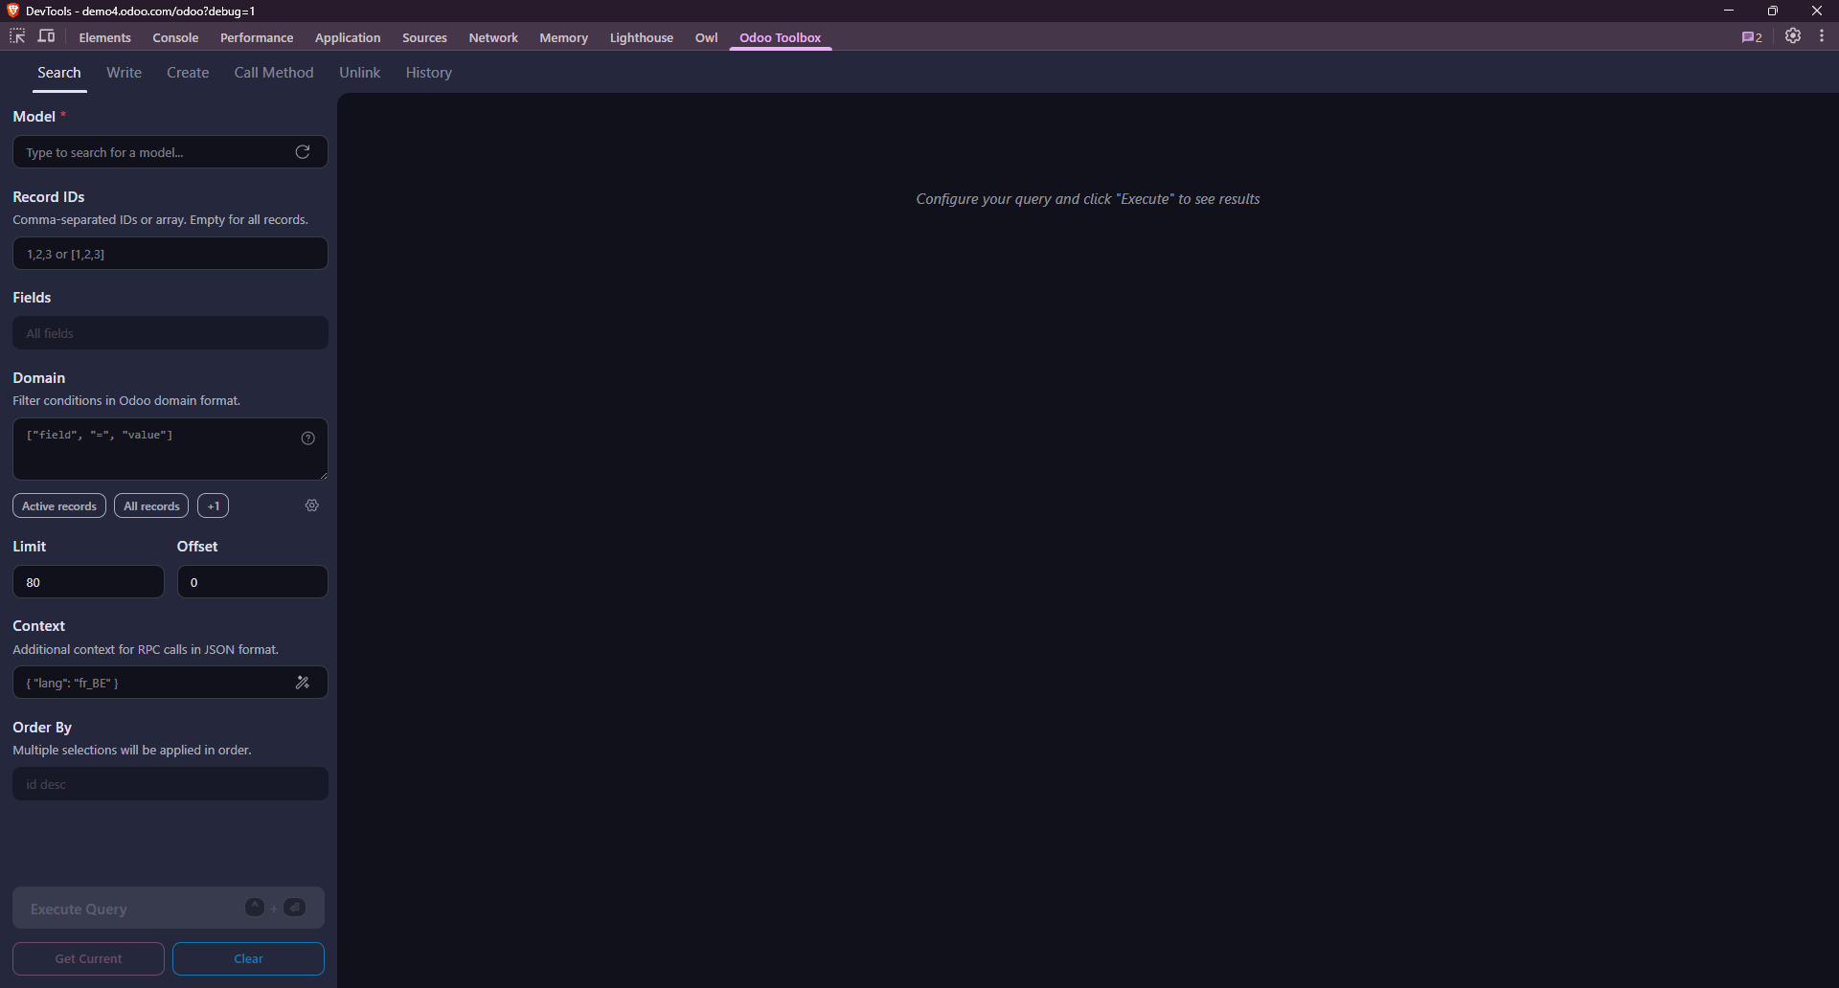Open the domain settings gear
1839x988 pixels.
click(x=311, y=505)
